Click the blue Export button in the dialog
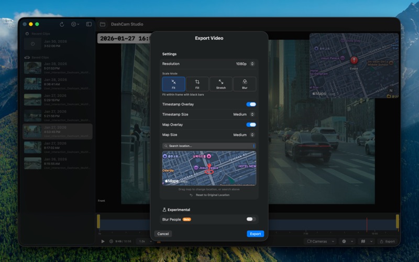 pos(255,234)
